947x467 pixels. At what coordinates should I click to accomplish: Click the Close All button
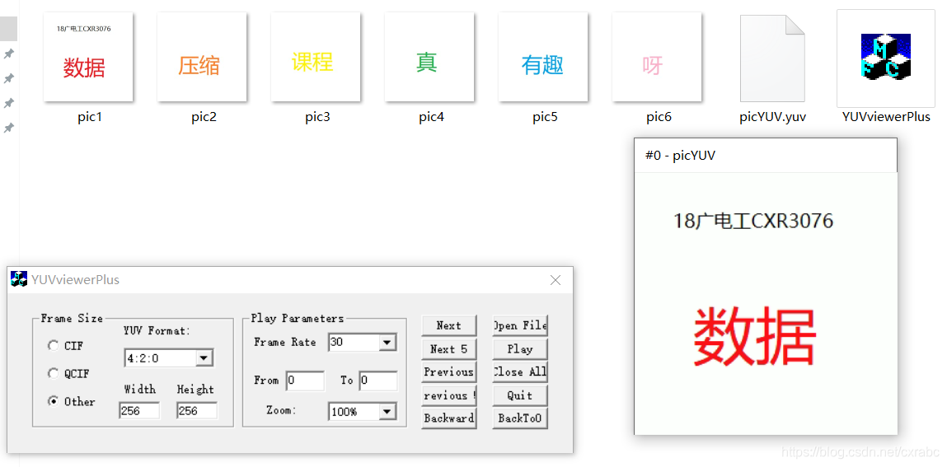click(x=520, y=371)
